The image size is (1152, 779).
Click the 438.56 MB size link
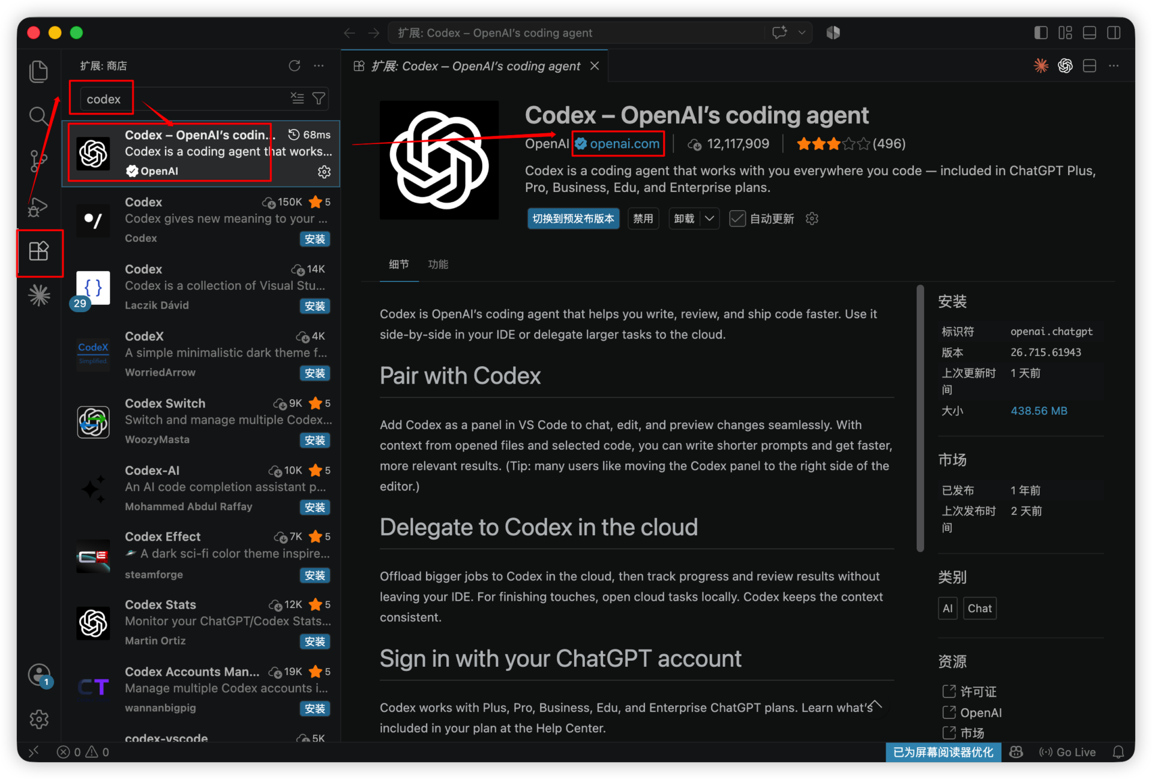[1039, 411]
